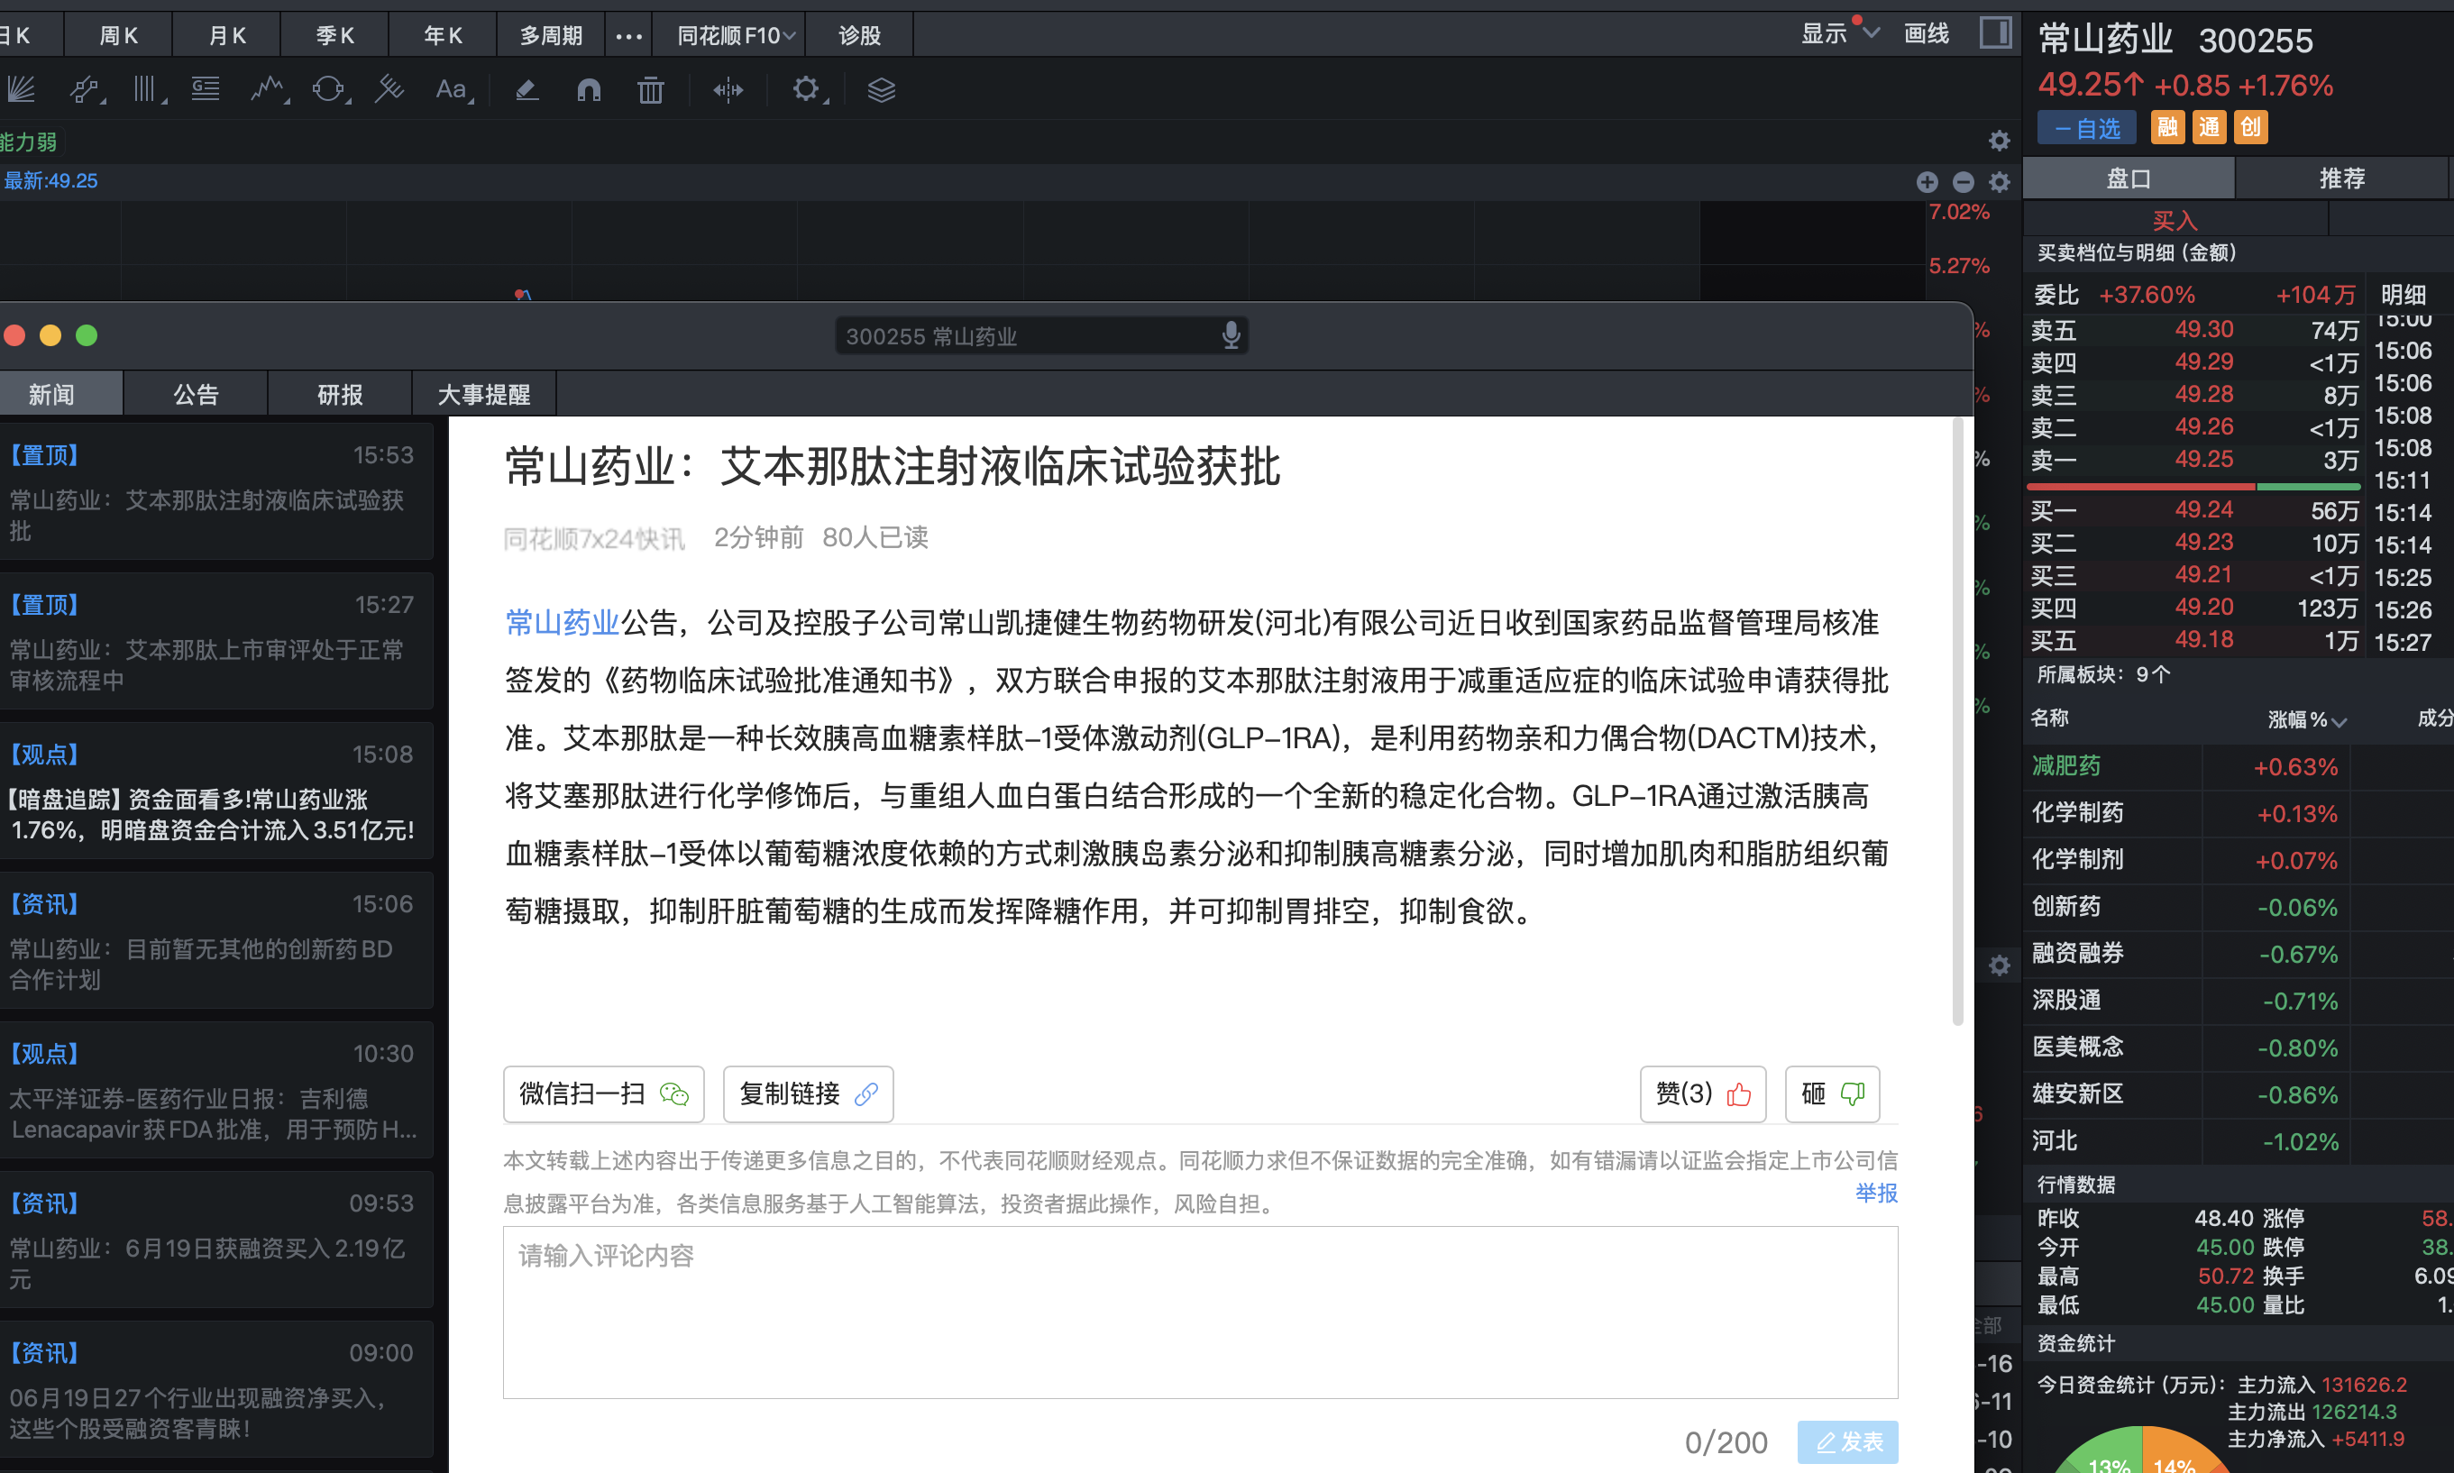
Task: Open the 多周期 multi-period view
Action: pyautogui.click(x=551, y=35)
